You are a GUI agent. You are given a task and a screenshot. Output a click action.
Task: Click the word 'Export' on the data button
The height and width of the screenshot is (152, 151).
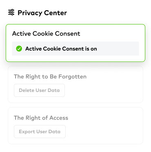(27, 132)
